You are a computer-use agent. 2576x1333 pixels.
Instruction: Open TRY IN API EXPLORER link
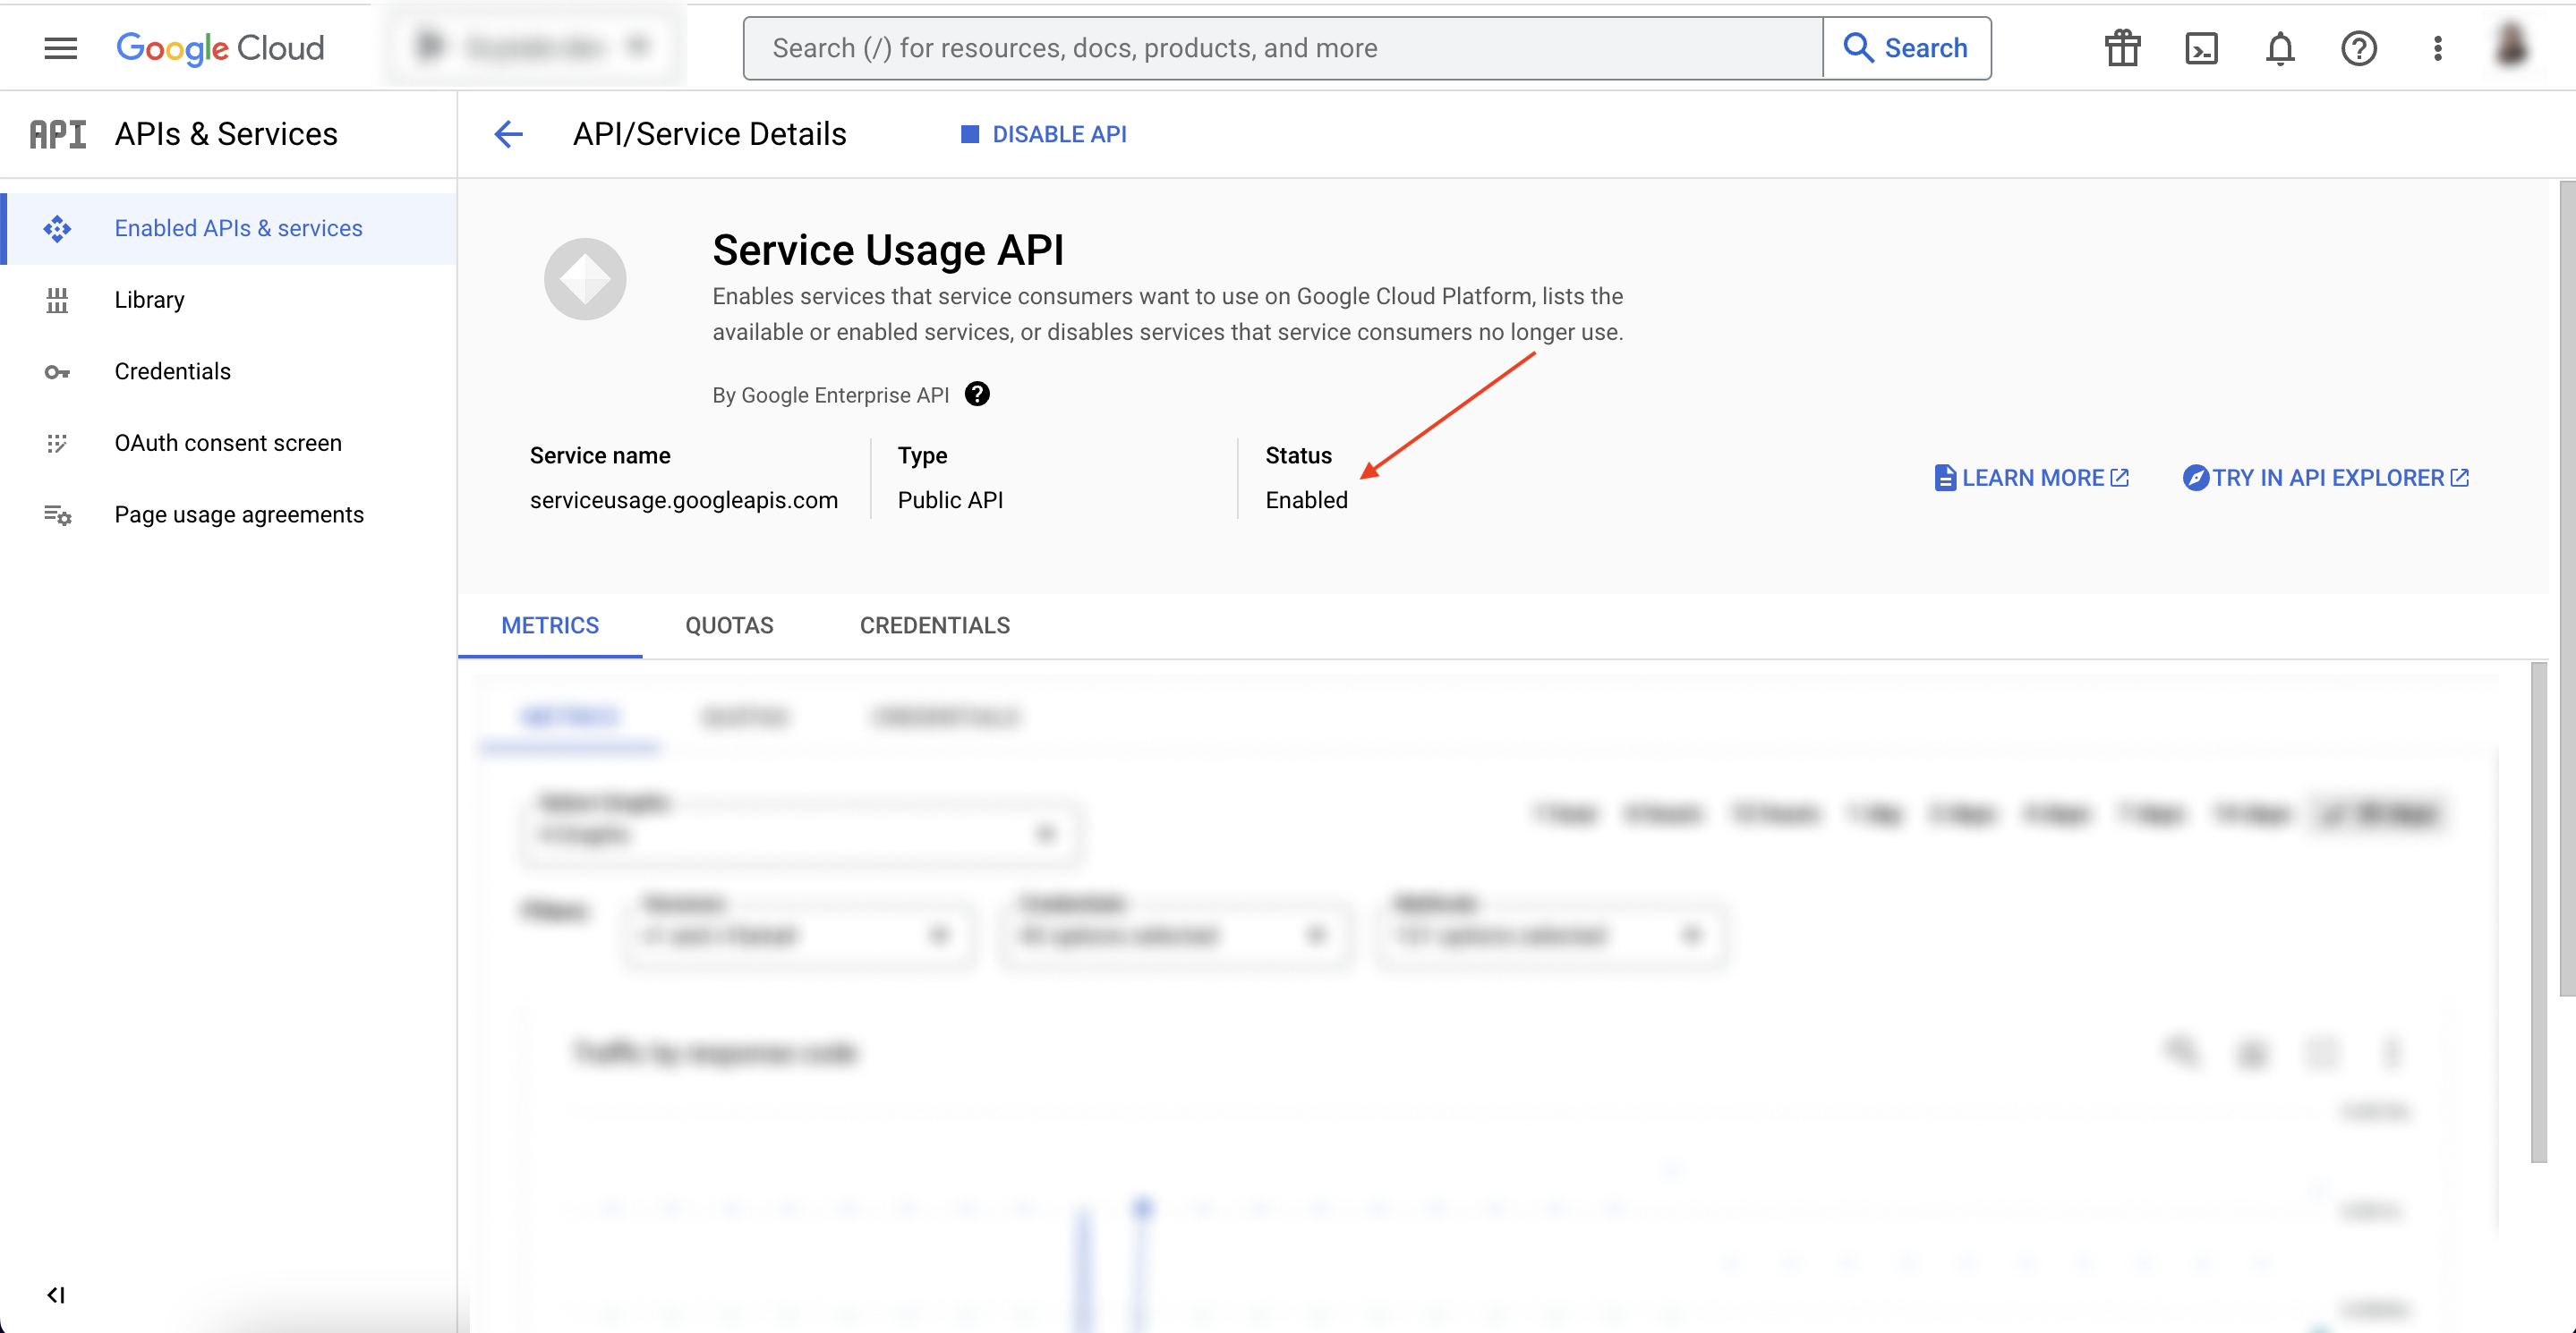click(x=2326, y=478)
